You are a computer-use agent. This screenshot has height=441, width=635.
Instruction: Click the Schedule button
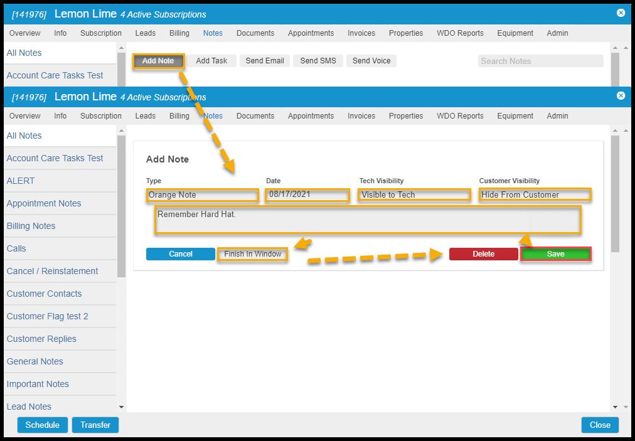pyautogui.click(x=42, y=425)
